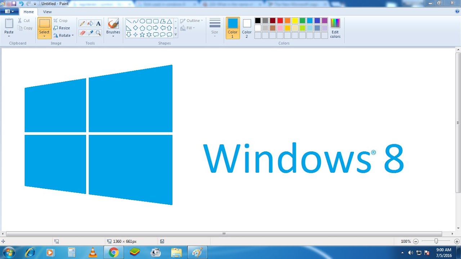Click the zoom in plus button
The height and width of the screenshot is (259, 461).
pyautogui.click(x=457, y=241)
